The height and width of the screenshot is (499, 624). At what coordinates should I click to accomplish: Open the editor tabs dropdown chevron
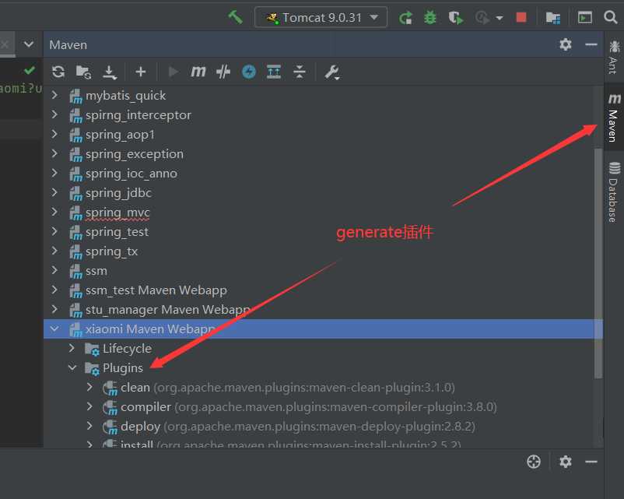tap(29, 44)
